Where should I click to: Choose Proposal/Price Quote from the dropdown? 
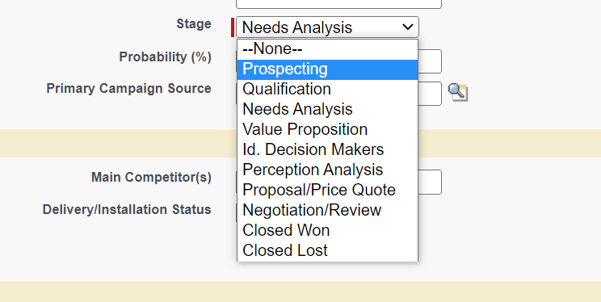pyautogui.click(x=327, y=190)
